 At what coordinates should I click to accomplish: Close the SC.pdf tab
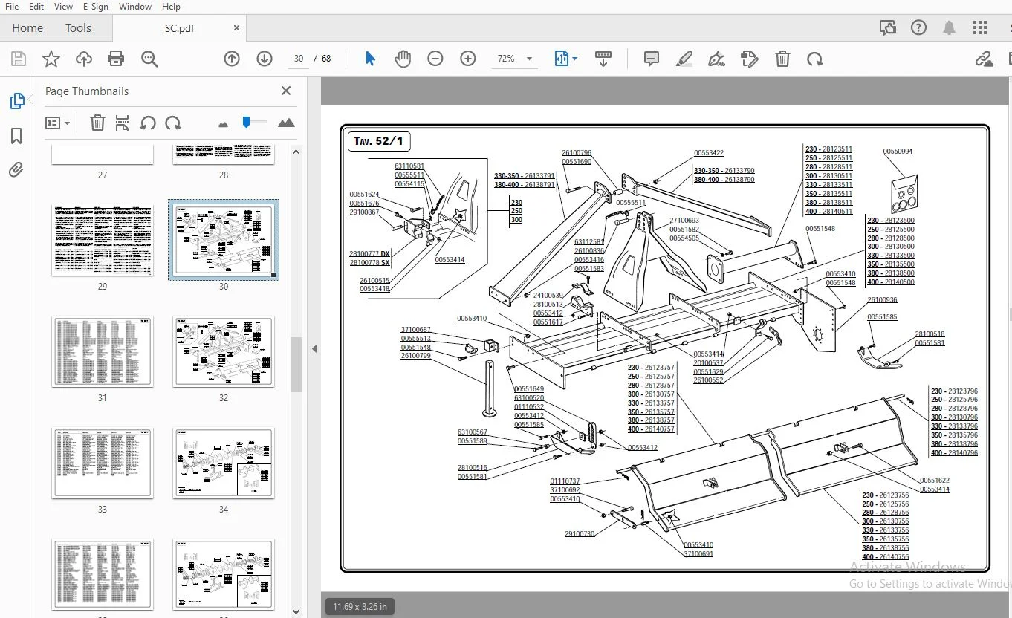(x=236, y=28)
